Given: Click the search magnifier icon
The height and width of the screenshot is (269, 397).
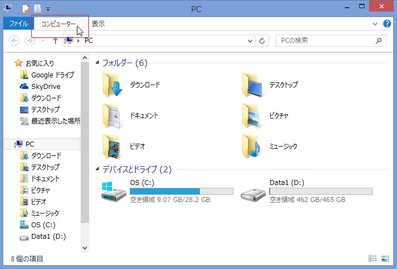Looking at the screenshot, I should (x=378, y=41).
